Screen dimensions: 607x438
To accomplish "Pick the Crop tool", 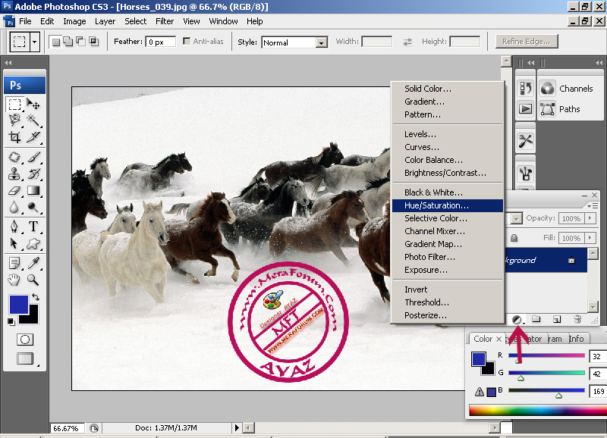I will (x=14, y=137).
